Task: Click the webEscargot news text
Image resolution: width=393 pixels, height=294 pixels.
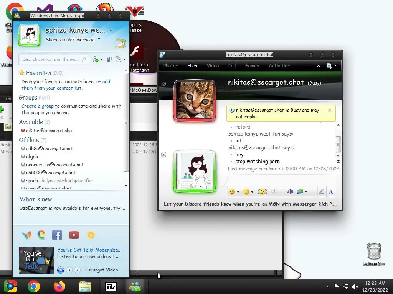Action: tap(72, 208)
